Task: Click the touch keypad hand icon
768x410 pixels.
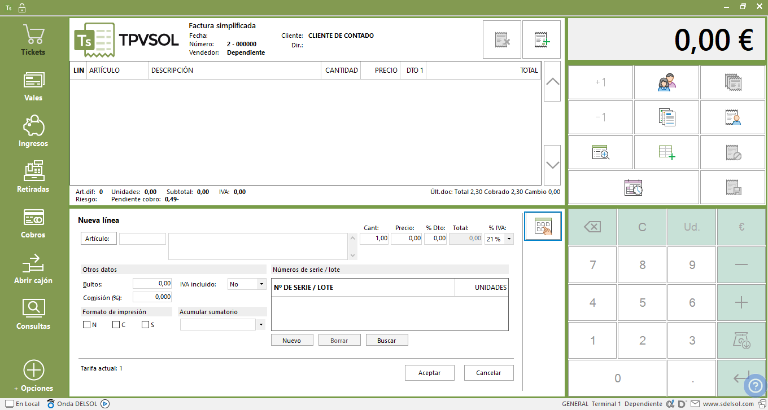Action: (543, 227)
